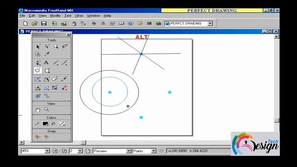Screen dimensions: 297x167
Task: Click the cyan dot inside the circles
Action: coord(110,92)
